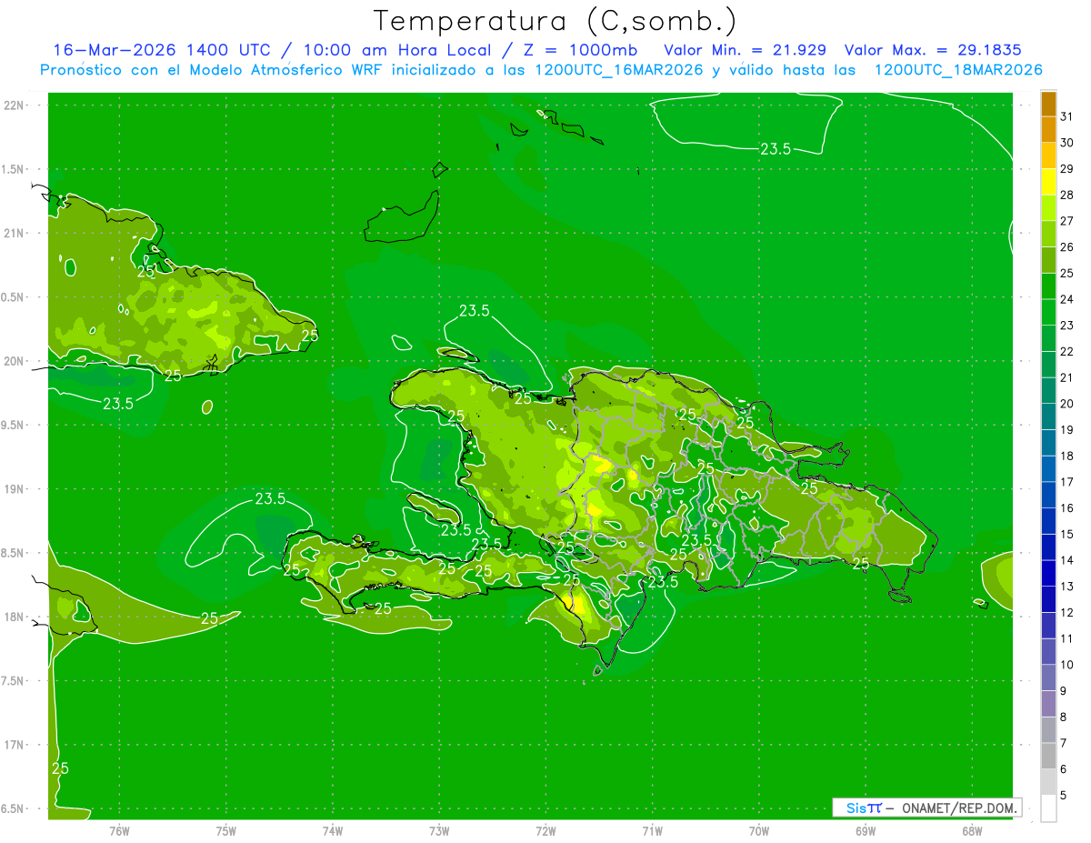This screenshot has width=1091, height=843.
Task: Click the number 5 on color scale
Action: click(1064, 795)
